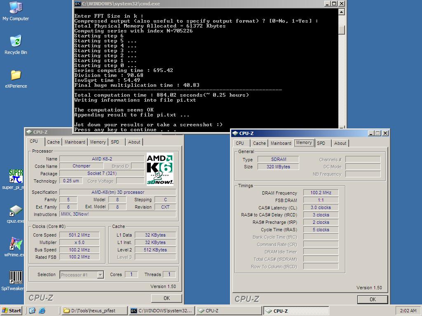Click the x 5.0 multiplier value
The height and width of the screenshot is (316, 422).
(x=80, y=242)
